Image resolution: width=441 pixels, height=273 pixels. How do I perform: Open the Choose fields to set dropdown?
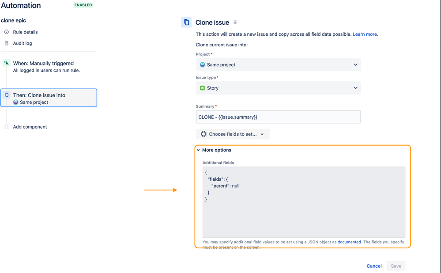(233, 134)
